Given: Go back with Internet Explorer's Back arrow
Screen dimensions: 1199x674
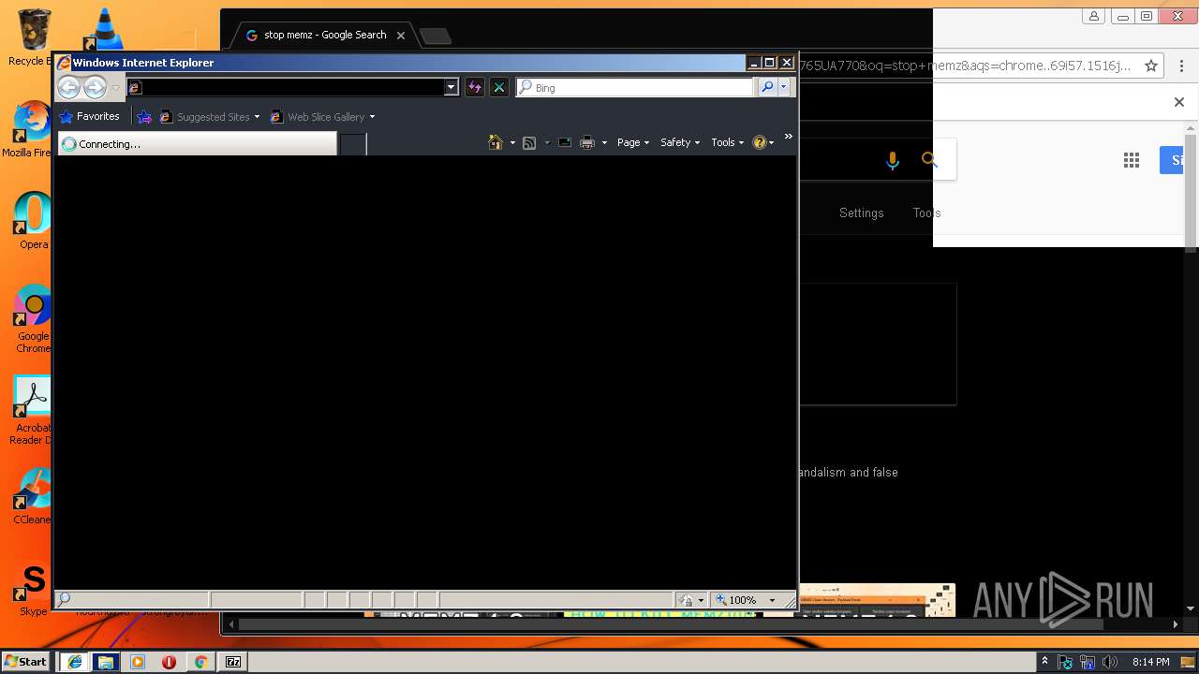Looking at the screenshot, I should tap(68, 88).
